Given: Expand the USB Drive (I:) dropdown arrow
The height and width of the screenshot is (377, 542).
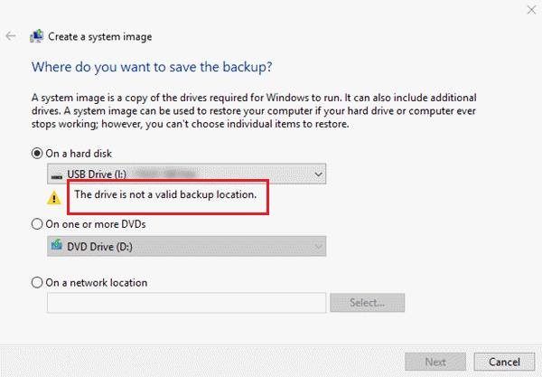Looking at the screenshot, I should pyautogui.click(x=317, y=174).
